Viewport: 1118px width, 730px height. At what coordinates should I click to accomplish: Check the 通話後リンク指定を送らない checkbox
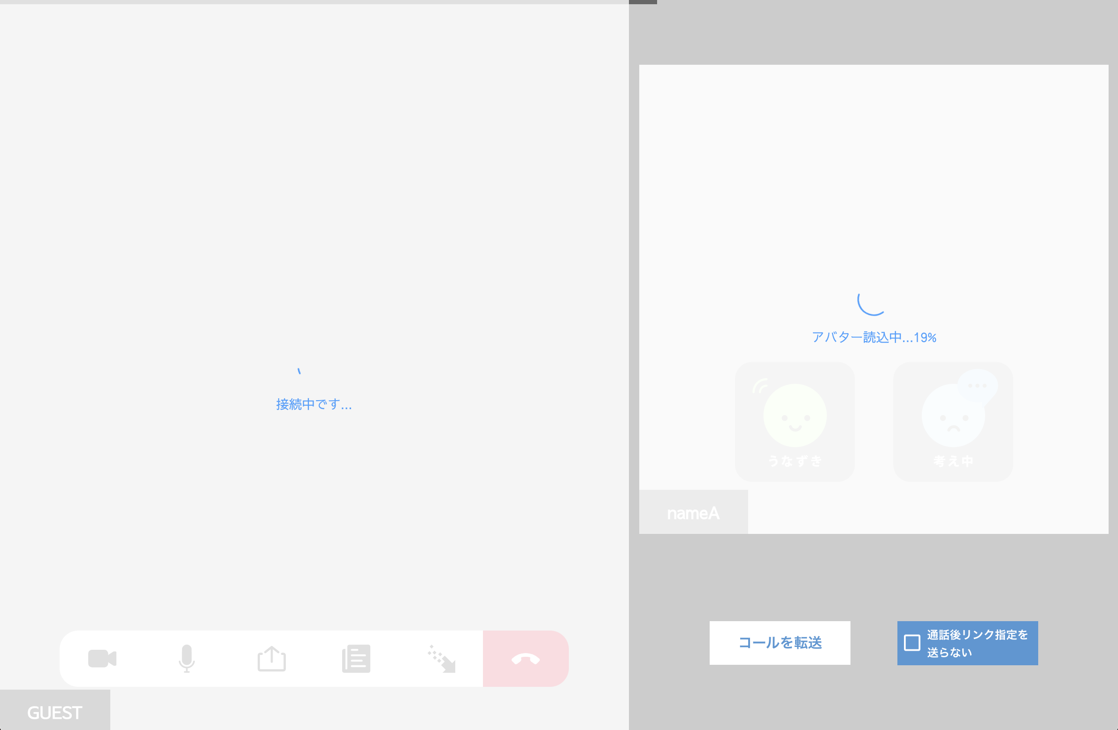pos(912,643)
